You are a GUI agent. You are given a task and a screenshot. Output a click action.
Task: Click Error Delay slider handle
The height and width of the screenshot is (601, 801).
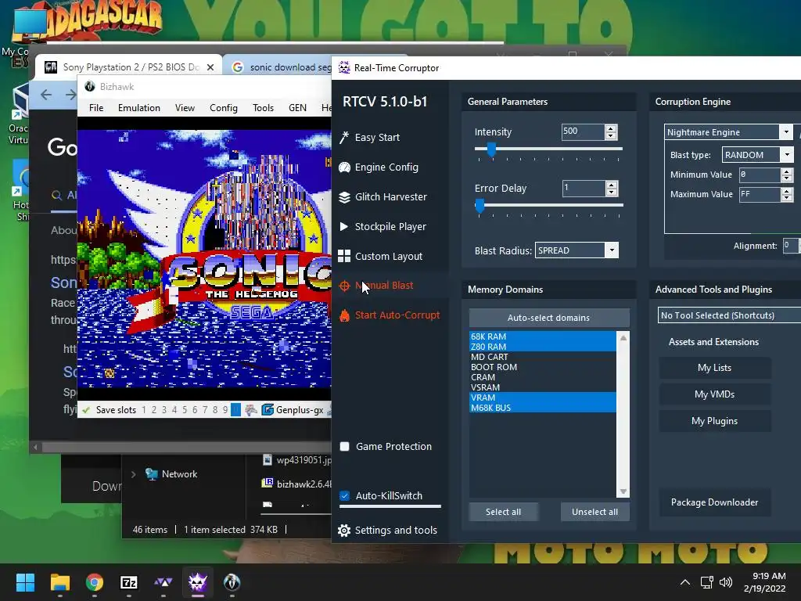coord(480,206)
